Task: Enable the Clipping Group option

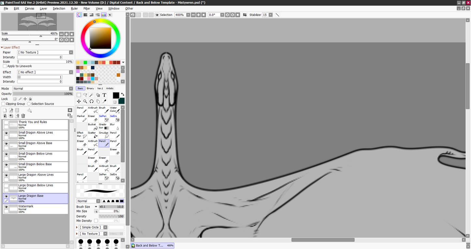Action: [3, 104]
